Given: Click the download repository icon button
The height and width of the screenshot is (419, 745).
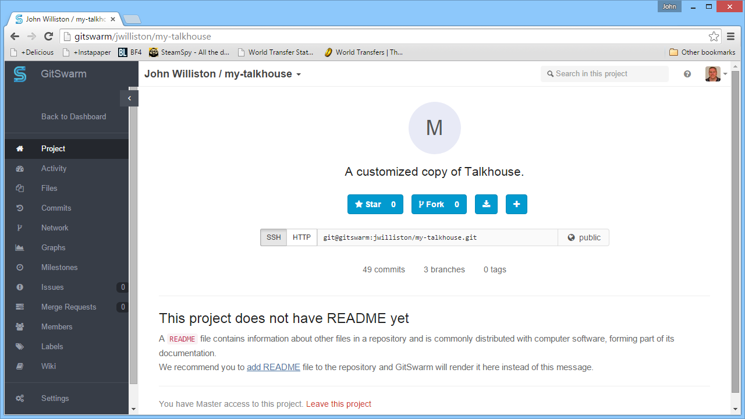Looking at the screenshot, I should click(486, 204).
